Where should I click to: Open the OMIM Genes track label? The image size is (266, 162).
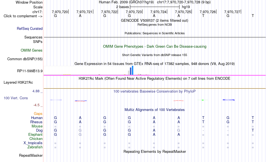point(32,50)
